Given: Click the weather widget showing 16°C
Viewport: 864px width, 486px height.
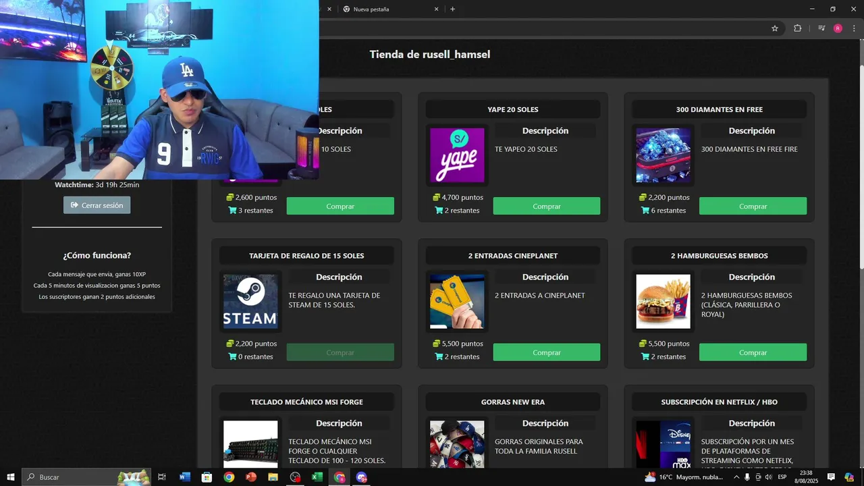Looking at the screenshot, I should [x=683, y=477].
